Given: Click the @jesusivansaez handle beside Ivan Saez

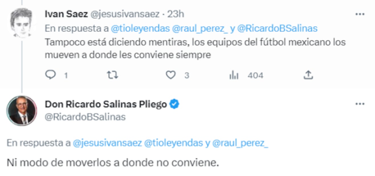Looking at the screenshot, I should pyautogui.click(x=125, y=14).
